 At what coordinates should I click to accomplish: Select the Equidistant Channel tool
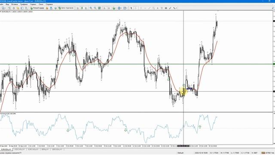154,8
